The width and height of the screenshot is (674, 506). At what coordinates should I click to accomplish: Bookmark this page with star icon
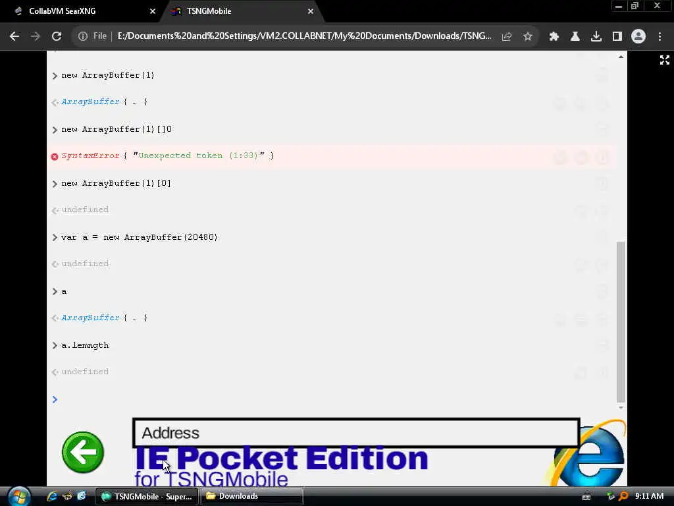528,37
